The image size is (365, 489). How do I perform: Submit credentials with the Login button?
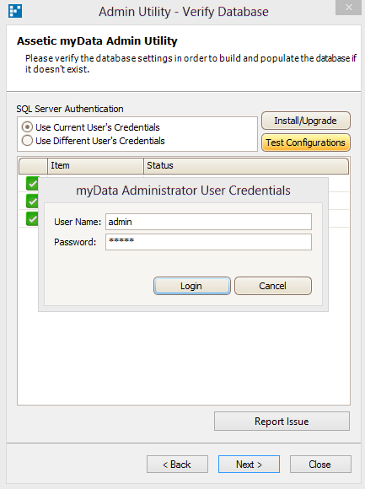pos(192,286)
